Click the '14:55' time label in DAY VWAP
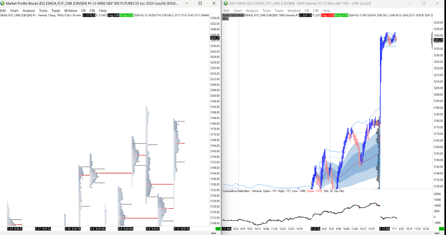This screenshot has width=446, height=235. pyautogui.click(x=300, y=229)
